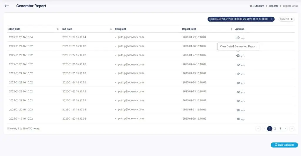Image resolution: width=301 pixels, height=156 pixels.
Task: Sort by Report Sent column
Action: pyautogui.click(x=231, y=29)
